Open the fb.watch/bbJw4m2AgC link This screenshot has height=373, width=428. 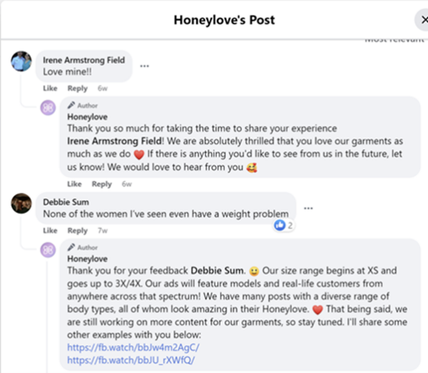click(x=133, y=347)
